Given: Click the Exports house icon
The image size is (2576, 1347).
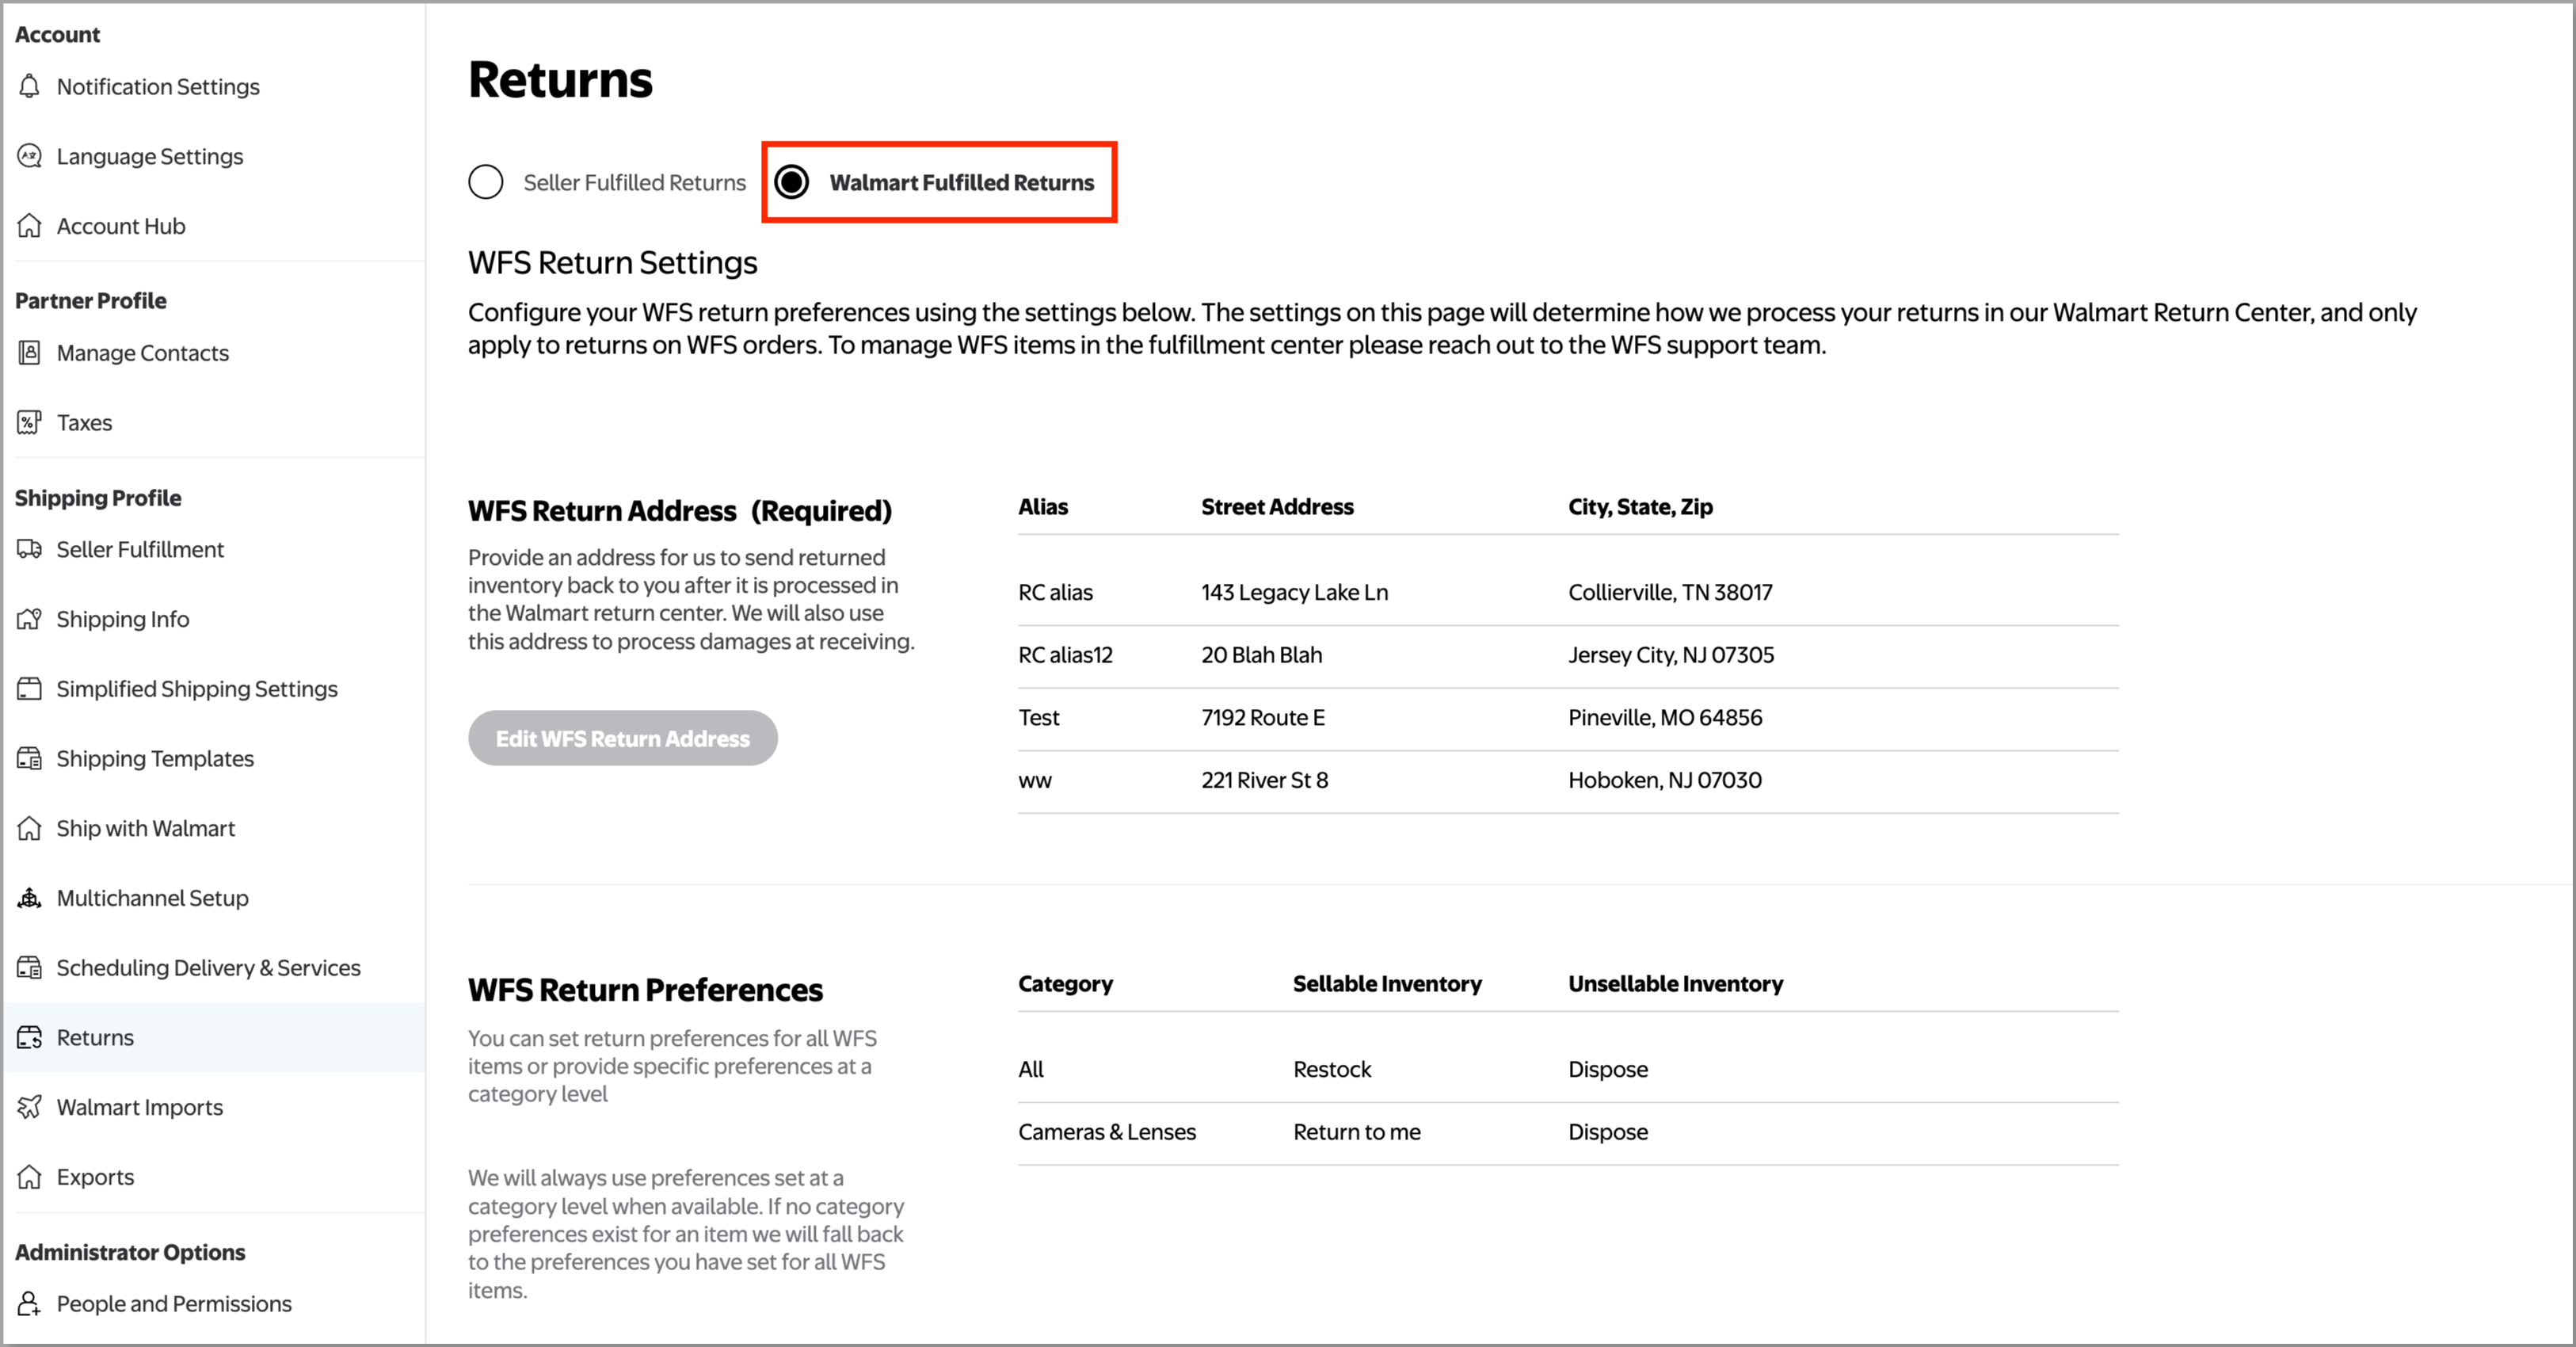Looking at the screenshot, I should 30,1176.
